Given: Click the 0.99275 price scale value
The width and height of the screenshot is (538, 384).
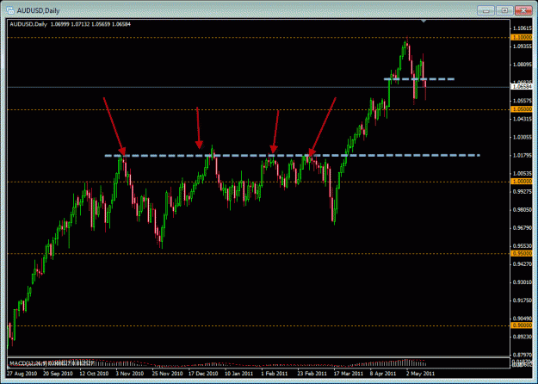Looking at the screenshot, I should click(523, 191).
